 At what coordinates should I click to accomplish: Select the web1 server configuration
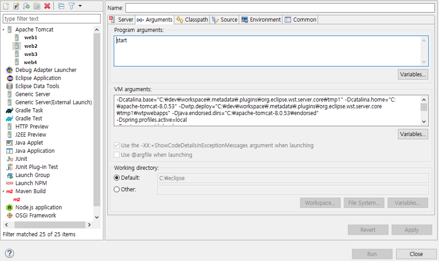31,37
